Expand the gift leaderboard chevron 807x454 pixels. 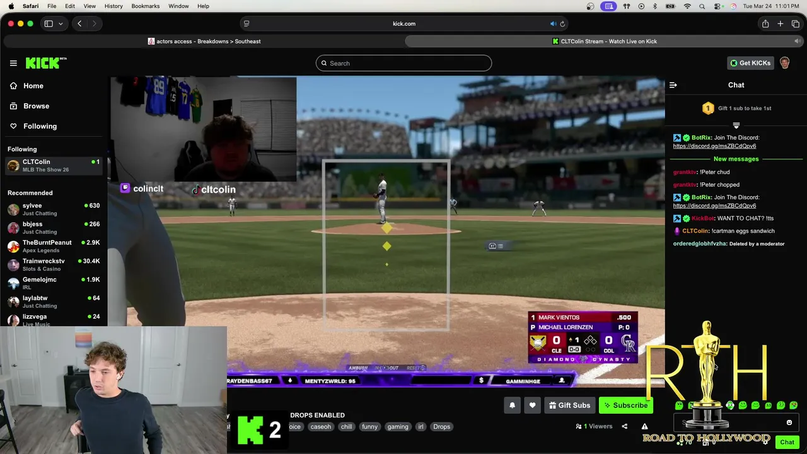(x=736, y=125)
